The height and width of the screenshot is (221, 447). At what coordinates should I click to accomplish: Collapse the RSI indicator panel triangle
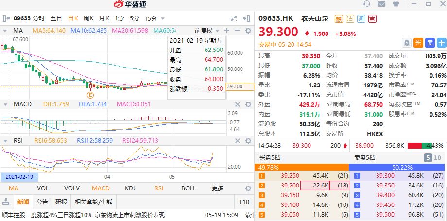point(5,140)
